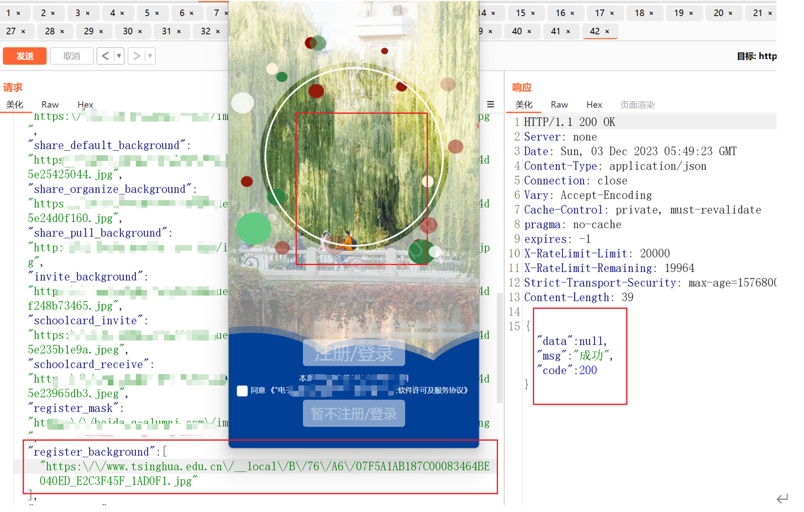The height and width of the screenshot is (512, 804).
Task: Open the 软件许可及服务协议 agreement link
Action: pos(433,390)
